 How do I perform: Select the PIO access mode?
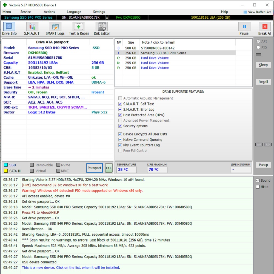coord(258,47)
